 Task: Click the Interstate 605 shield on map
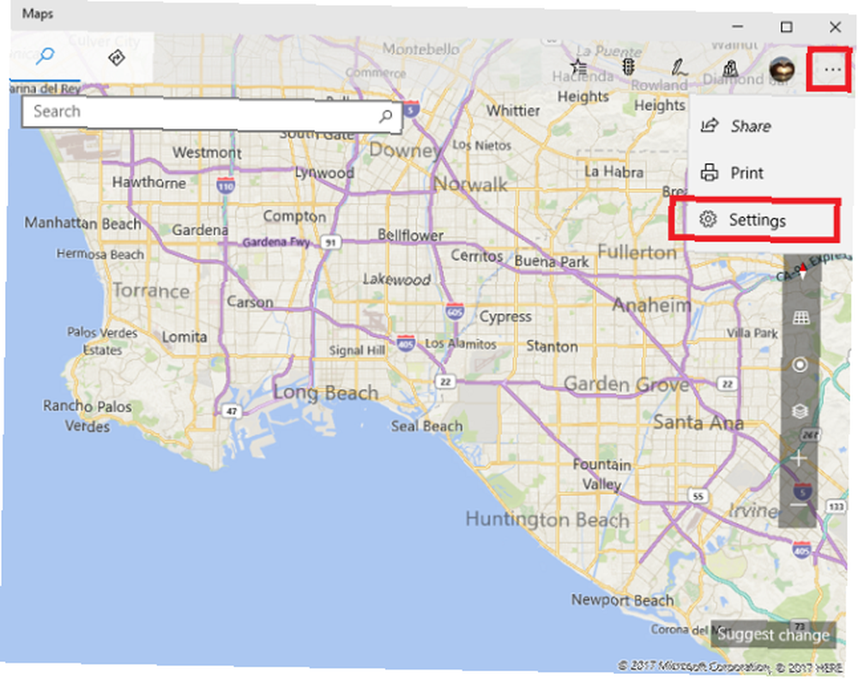[x=454, y=312]
